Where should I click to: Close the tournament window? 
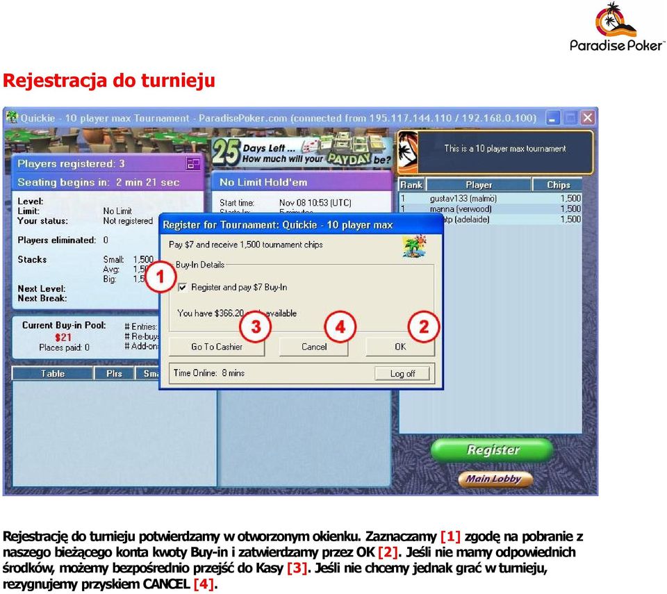coord(588,118)
